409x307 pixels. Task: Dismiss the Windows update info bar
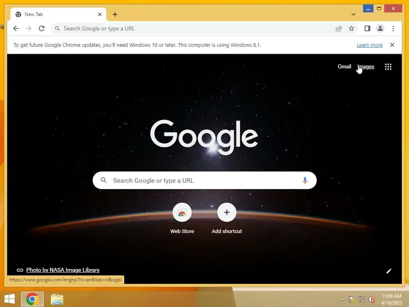(x=392, y=45)
